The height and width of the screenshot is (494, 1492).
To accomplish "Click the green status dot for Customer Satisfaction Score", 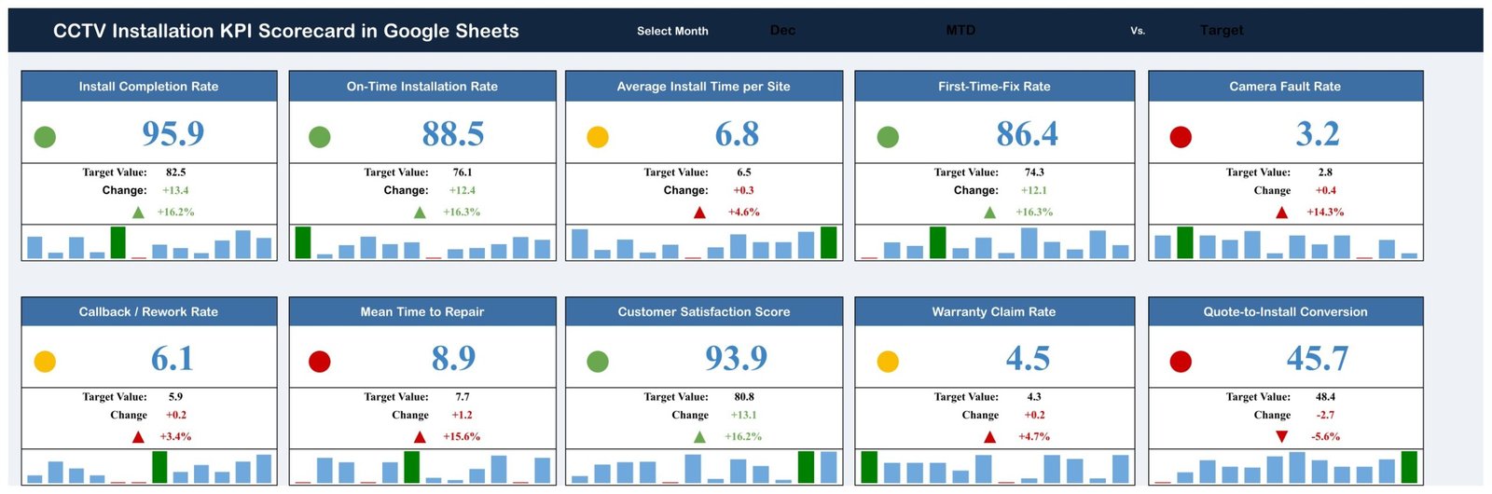I will [598, 362].
